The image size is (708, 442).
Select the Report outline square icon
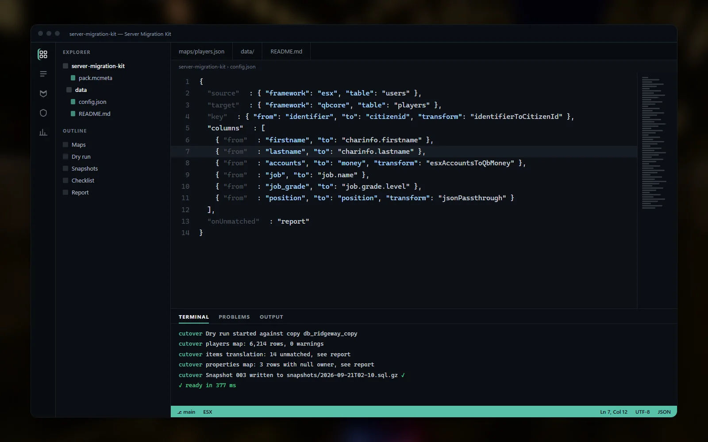tap(65, 192)
